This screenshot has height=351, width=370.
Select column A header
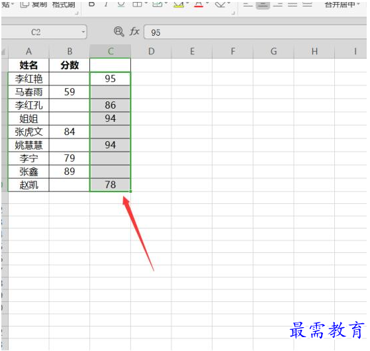[28, 51]
